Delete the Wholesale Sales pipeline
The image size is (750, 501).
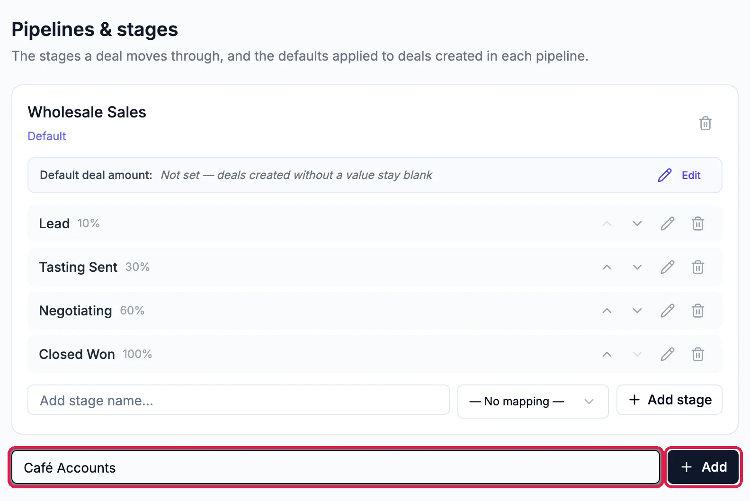[x=705, y=123]
